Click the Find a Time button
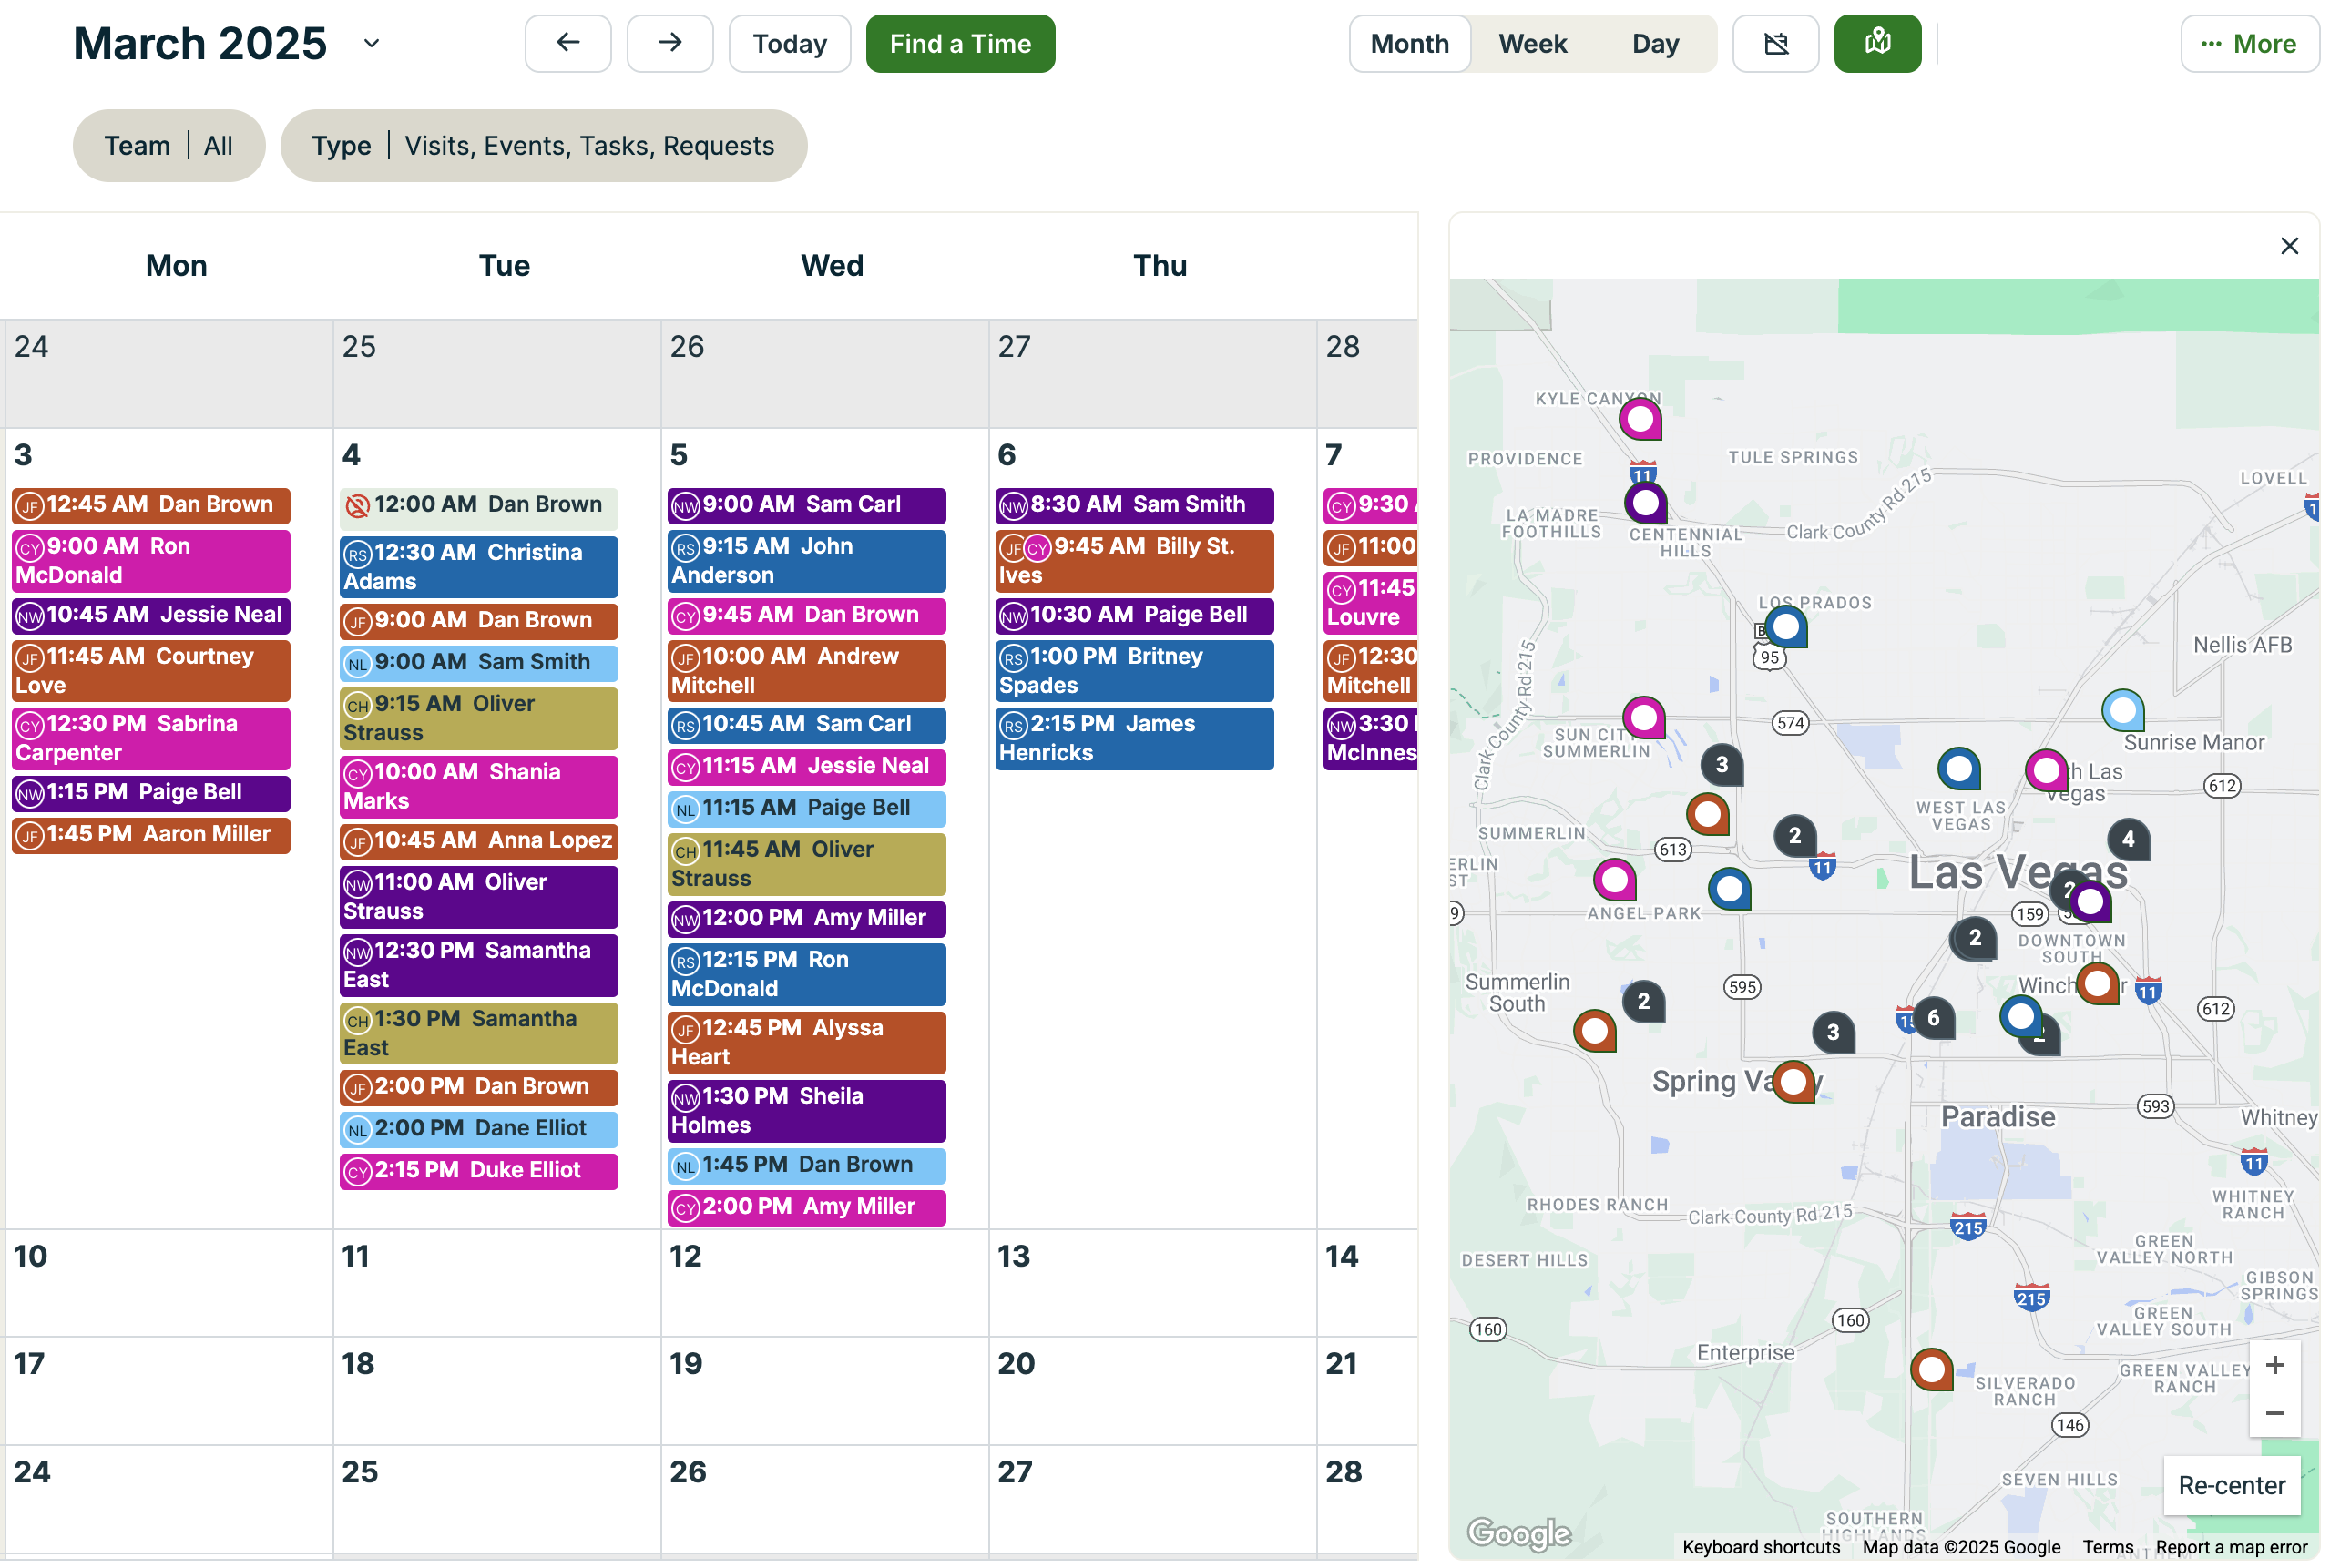This screenshot has height=1568, width=2330. click(x=959, y=43)
